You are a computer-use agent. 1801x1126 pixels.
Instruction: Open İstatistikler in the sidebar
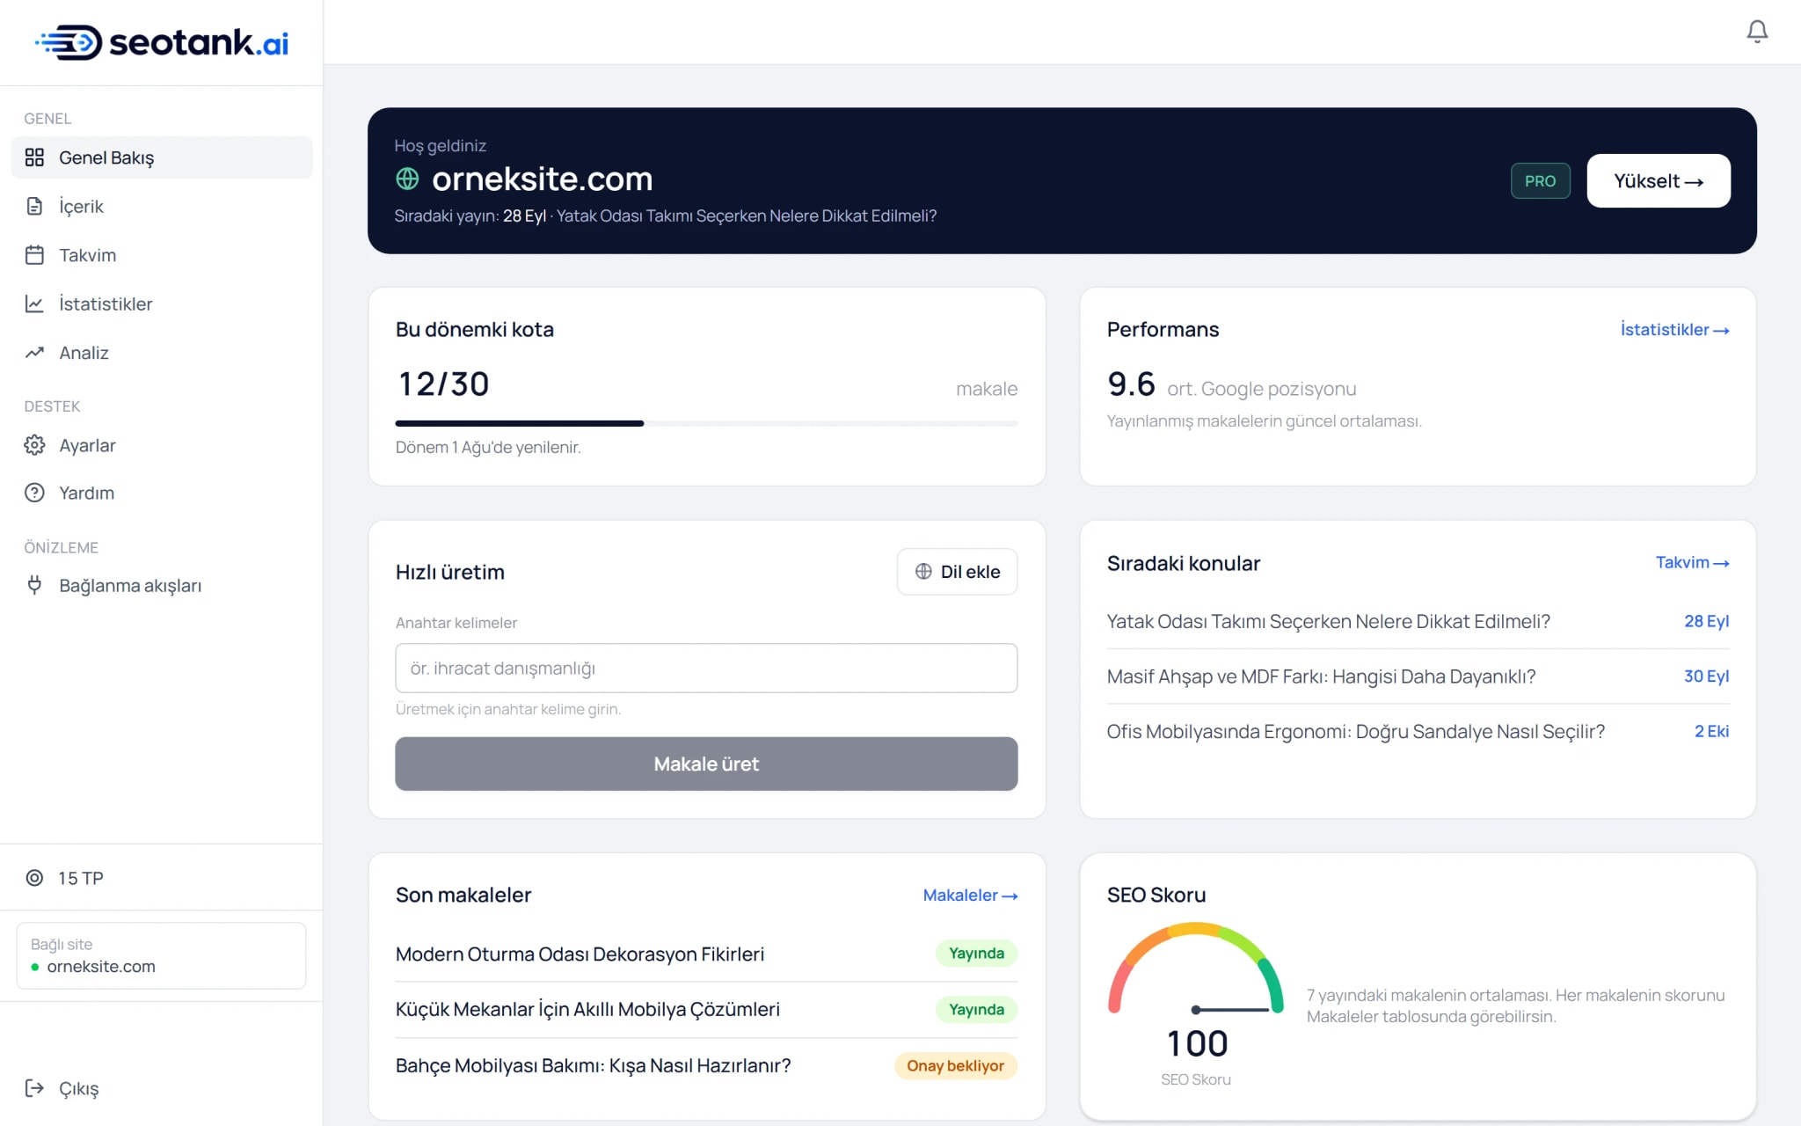(162, 303)
